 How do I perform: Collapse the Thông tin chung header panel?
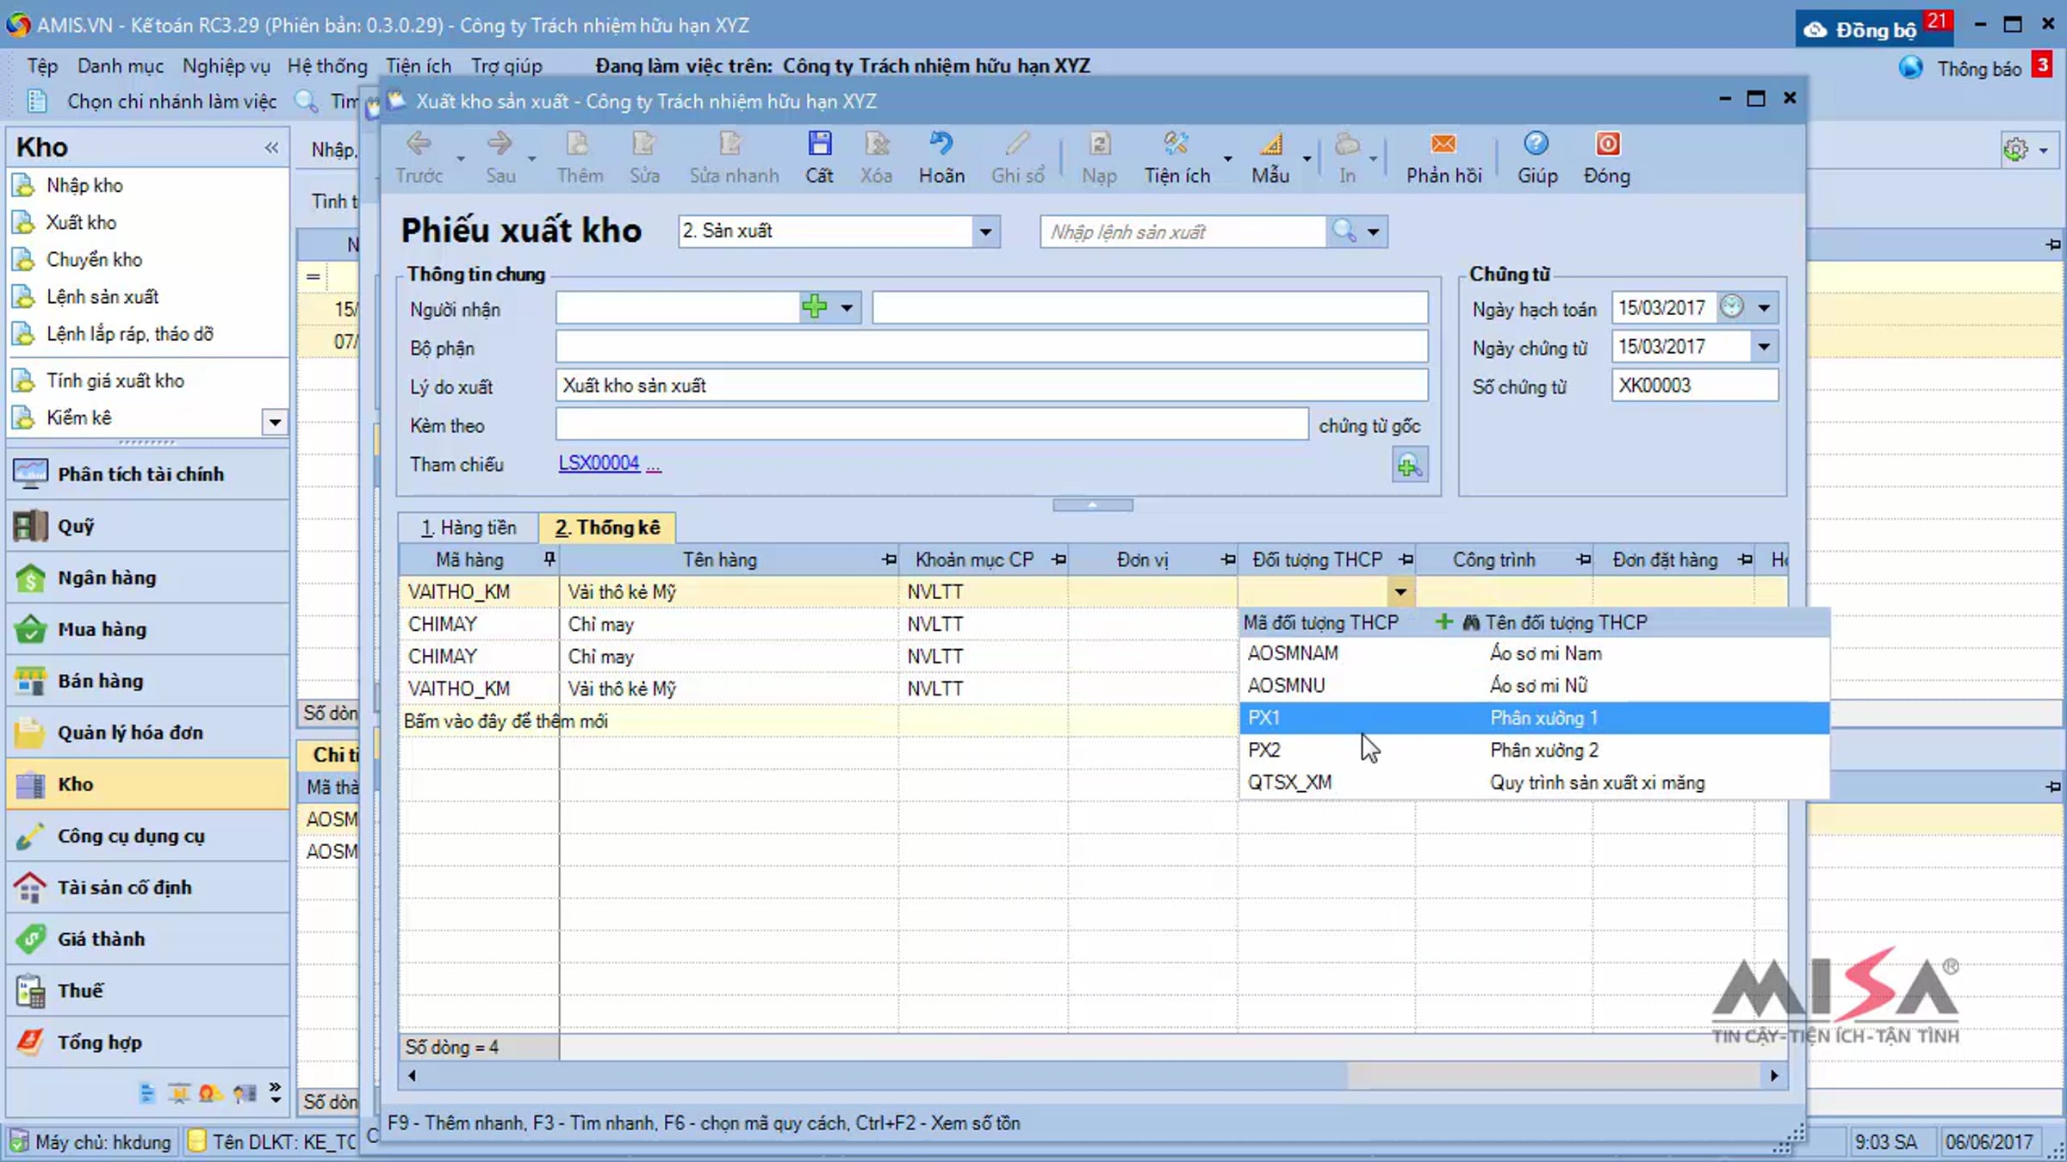pos(1092,505)
